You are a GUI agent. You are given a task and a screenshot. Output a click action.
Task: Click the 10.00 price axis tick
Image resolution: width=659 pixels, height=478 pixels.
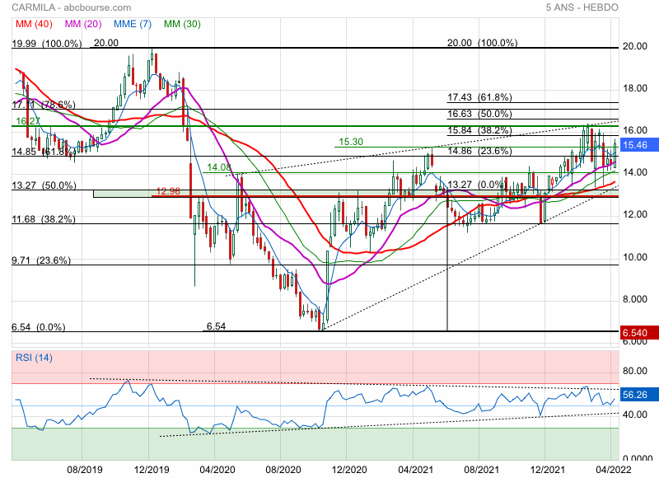pos(634,257)
